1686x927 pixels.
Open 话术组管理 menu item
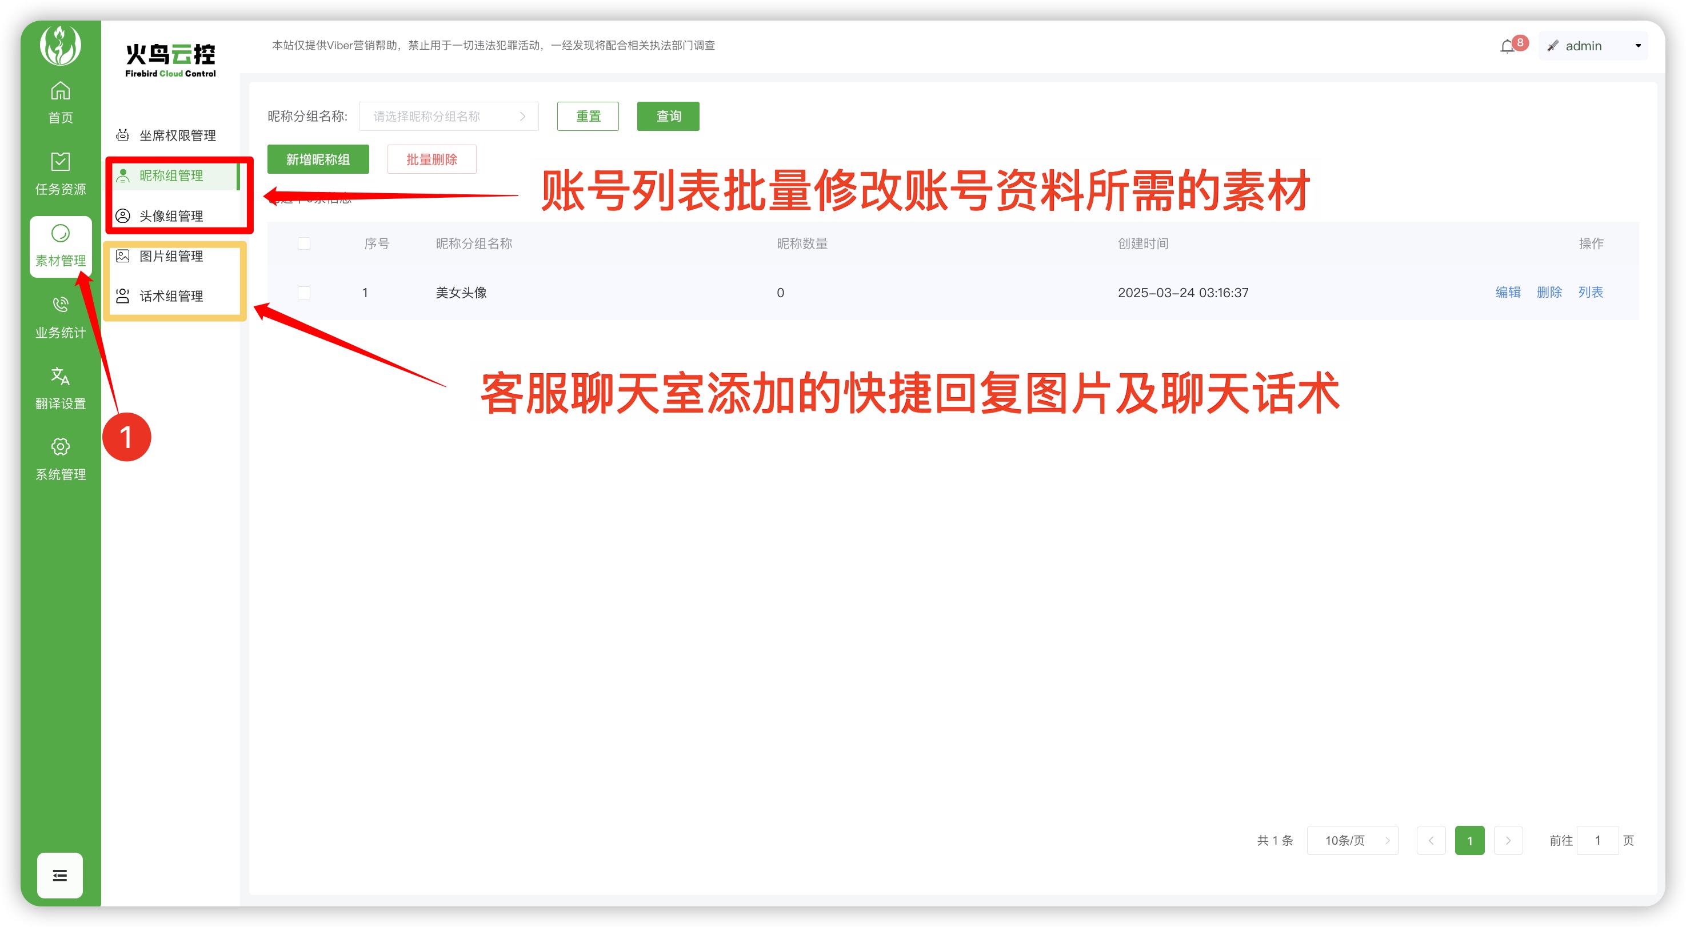(171, 297)
